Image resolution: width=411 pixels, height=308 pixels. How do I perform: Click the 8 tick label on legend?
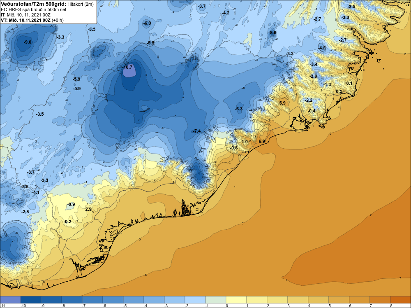391,306
